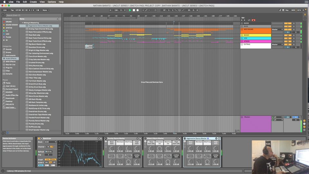Save the Wide & Warm Master preset icon
This screenshot has height=174, width=309.
tap(180, 139)
